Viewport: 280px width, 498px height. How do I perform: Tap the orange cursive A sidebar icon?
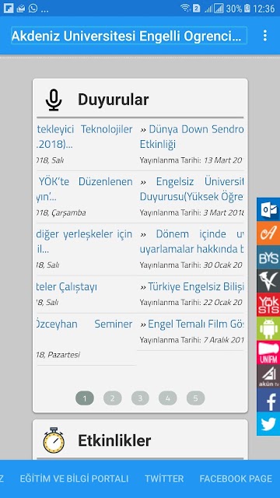[268, 233]
